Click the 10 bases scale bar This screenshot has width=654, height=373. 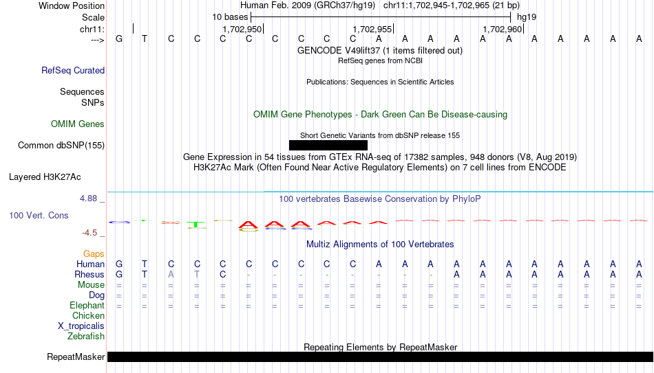coord(381,17)
